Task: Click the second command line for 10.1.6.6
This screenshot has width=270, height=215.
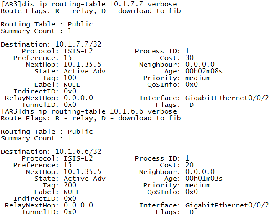Action: pyautogui.click(x=89, y=111)
